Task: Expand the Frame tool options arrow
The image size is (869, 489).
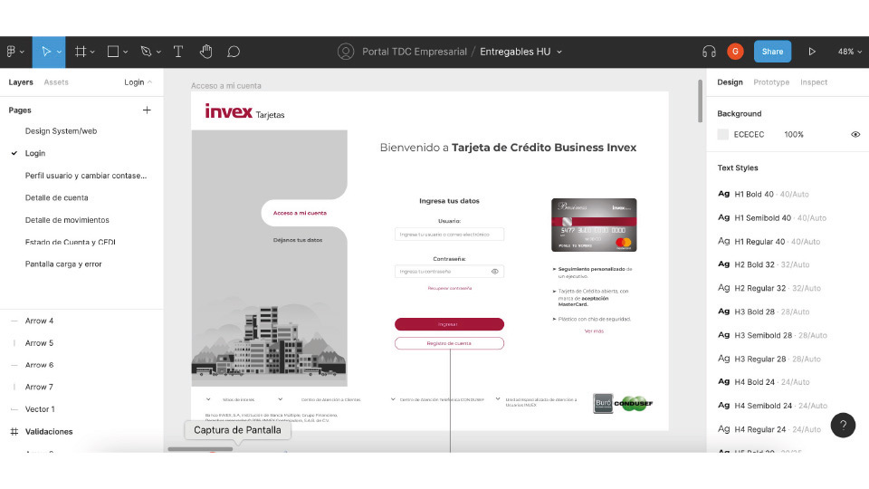Action: (x=92, y=52)
